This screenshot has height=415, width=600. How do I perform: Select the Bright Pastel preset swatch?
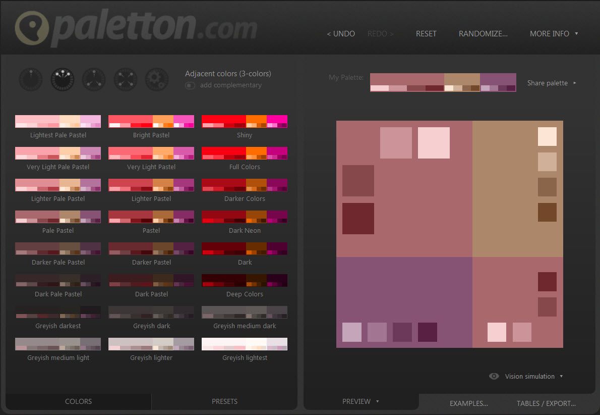(151, 121)
